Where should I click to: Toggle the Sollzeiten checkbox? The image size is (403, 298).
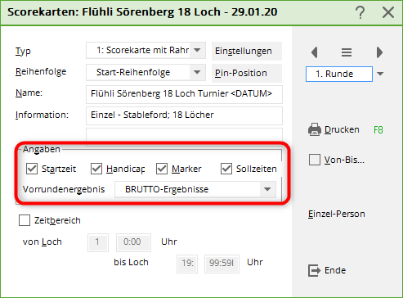pos(226,169)
